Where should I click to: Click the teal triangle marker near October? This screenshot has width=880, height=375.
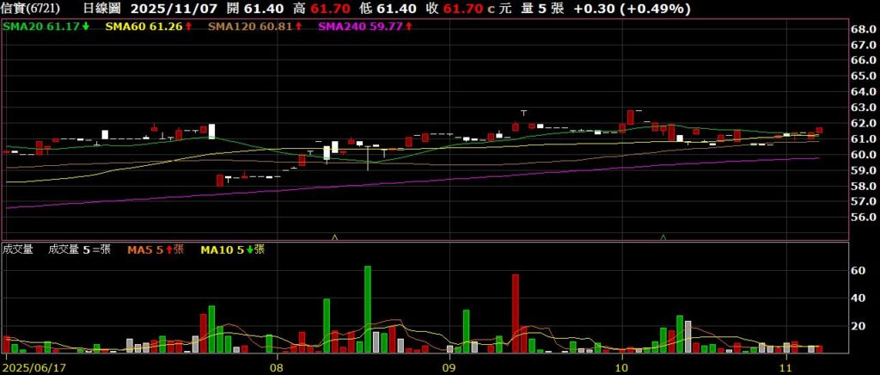tap(663, 237)
